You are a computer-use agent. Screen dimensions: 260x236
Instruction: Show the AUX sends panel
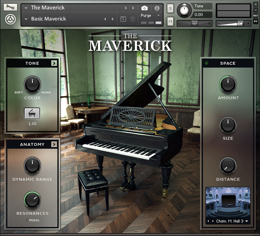(255, 16)
